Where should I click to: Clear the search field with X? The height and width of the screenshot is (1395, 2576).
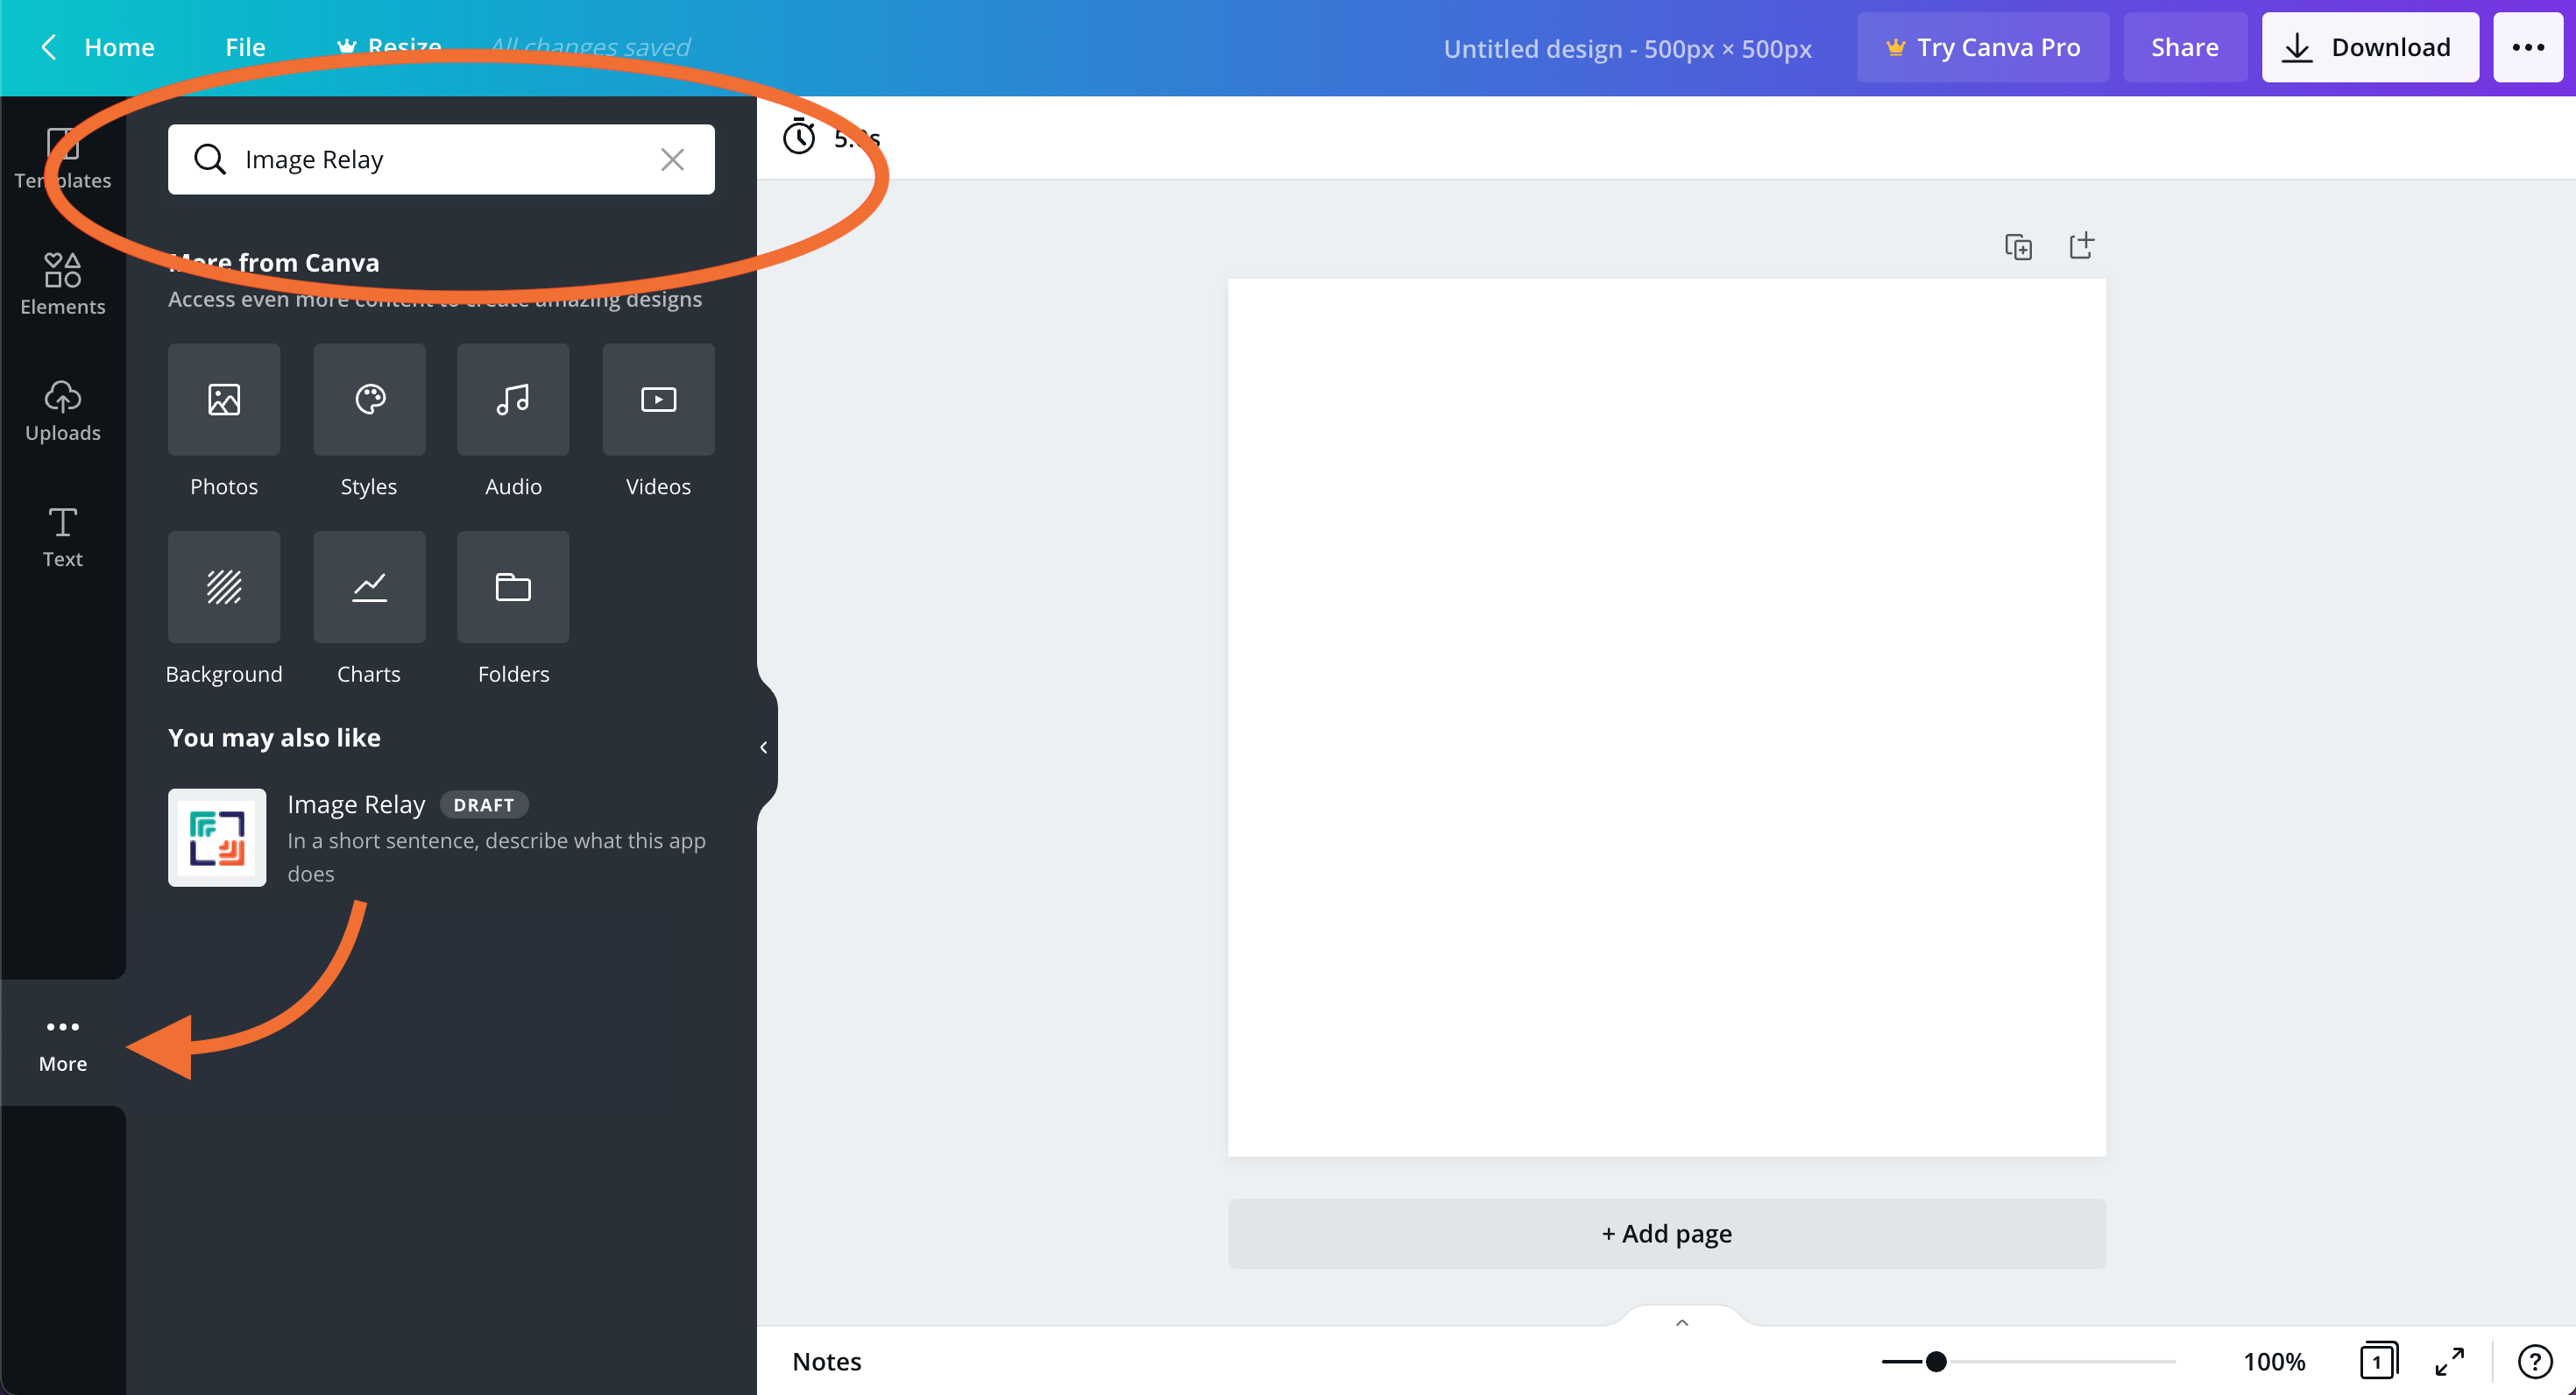[x=672, y=159]
